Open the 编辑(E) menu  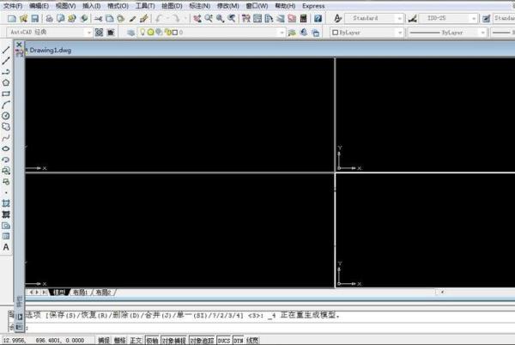[x=39, y=6]
